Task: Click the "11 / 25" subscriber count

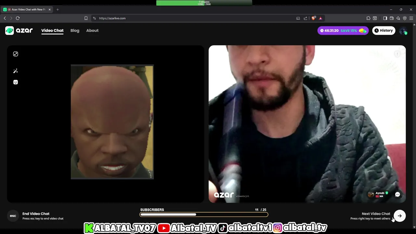Action: pos(261,210)
